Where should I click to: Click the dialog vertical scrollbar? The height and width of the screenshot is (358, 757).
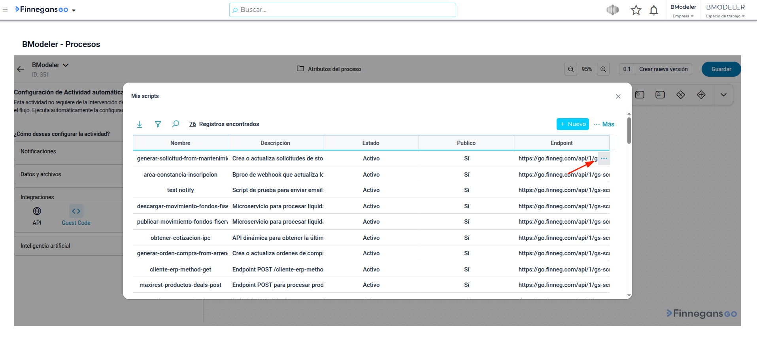click(629, 130)
